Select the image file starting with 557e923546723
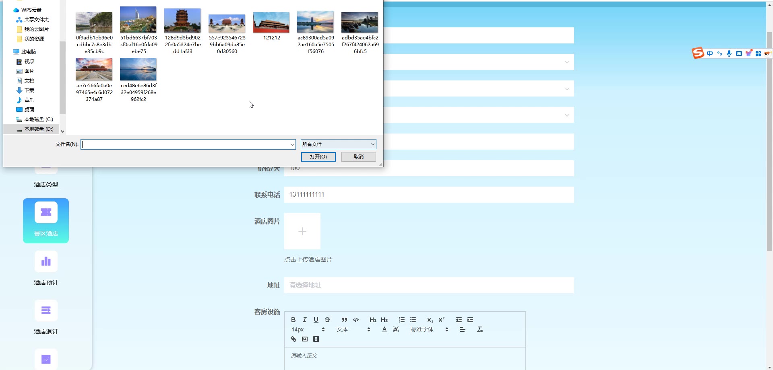 [227, 34]
